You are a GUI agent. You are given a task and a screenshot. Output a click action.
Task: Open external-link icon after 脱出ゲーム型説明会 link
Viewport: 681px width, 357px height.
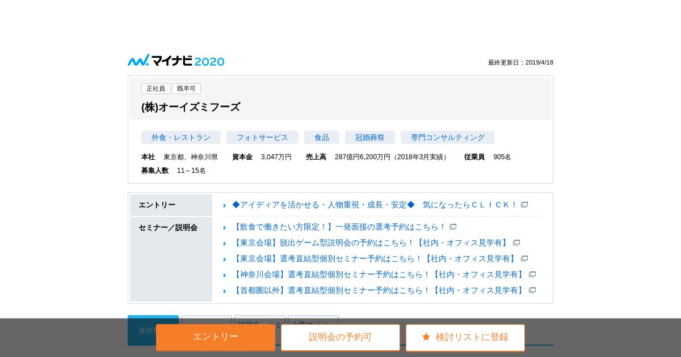pos(516,243)
